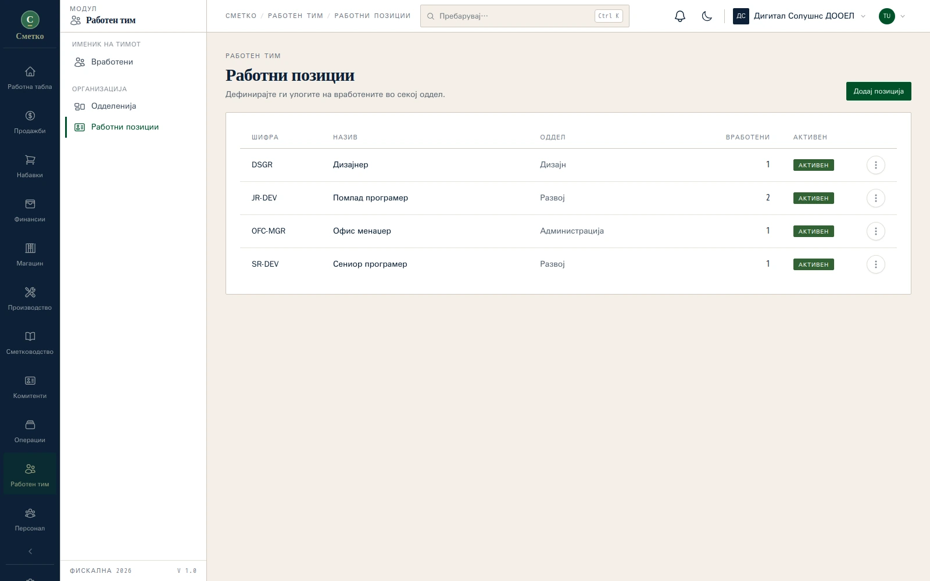
Task: Open row actions for Офис менаџер
Action: point(875,231)
